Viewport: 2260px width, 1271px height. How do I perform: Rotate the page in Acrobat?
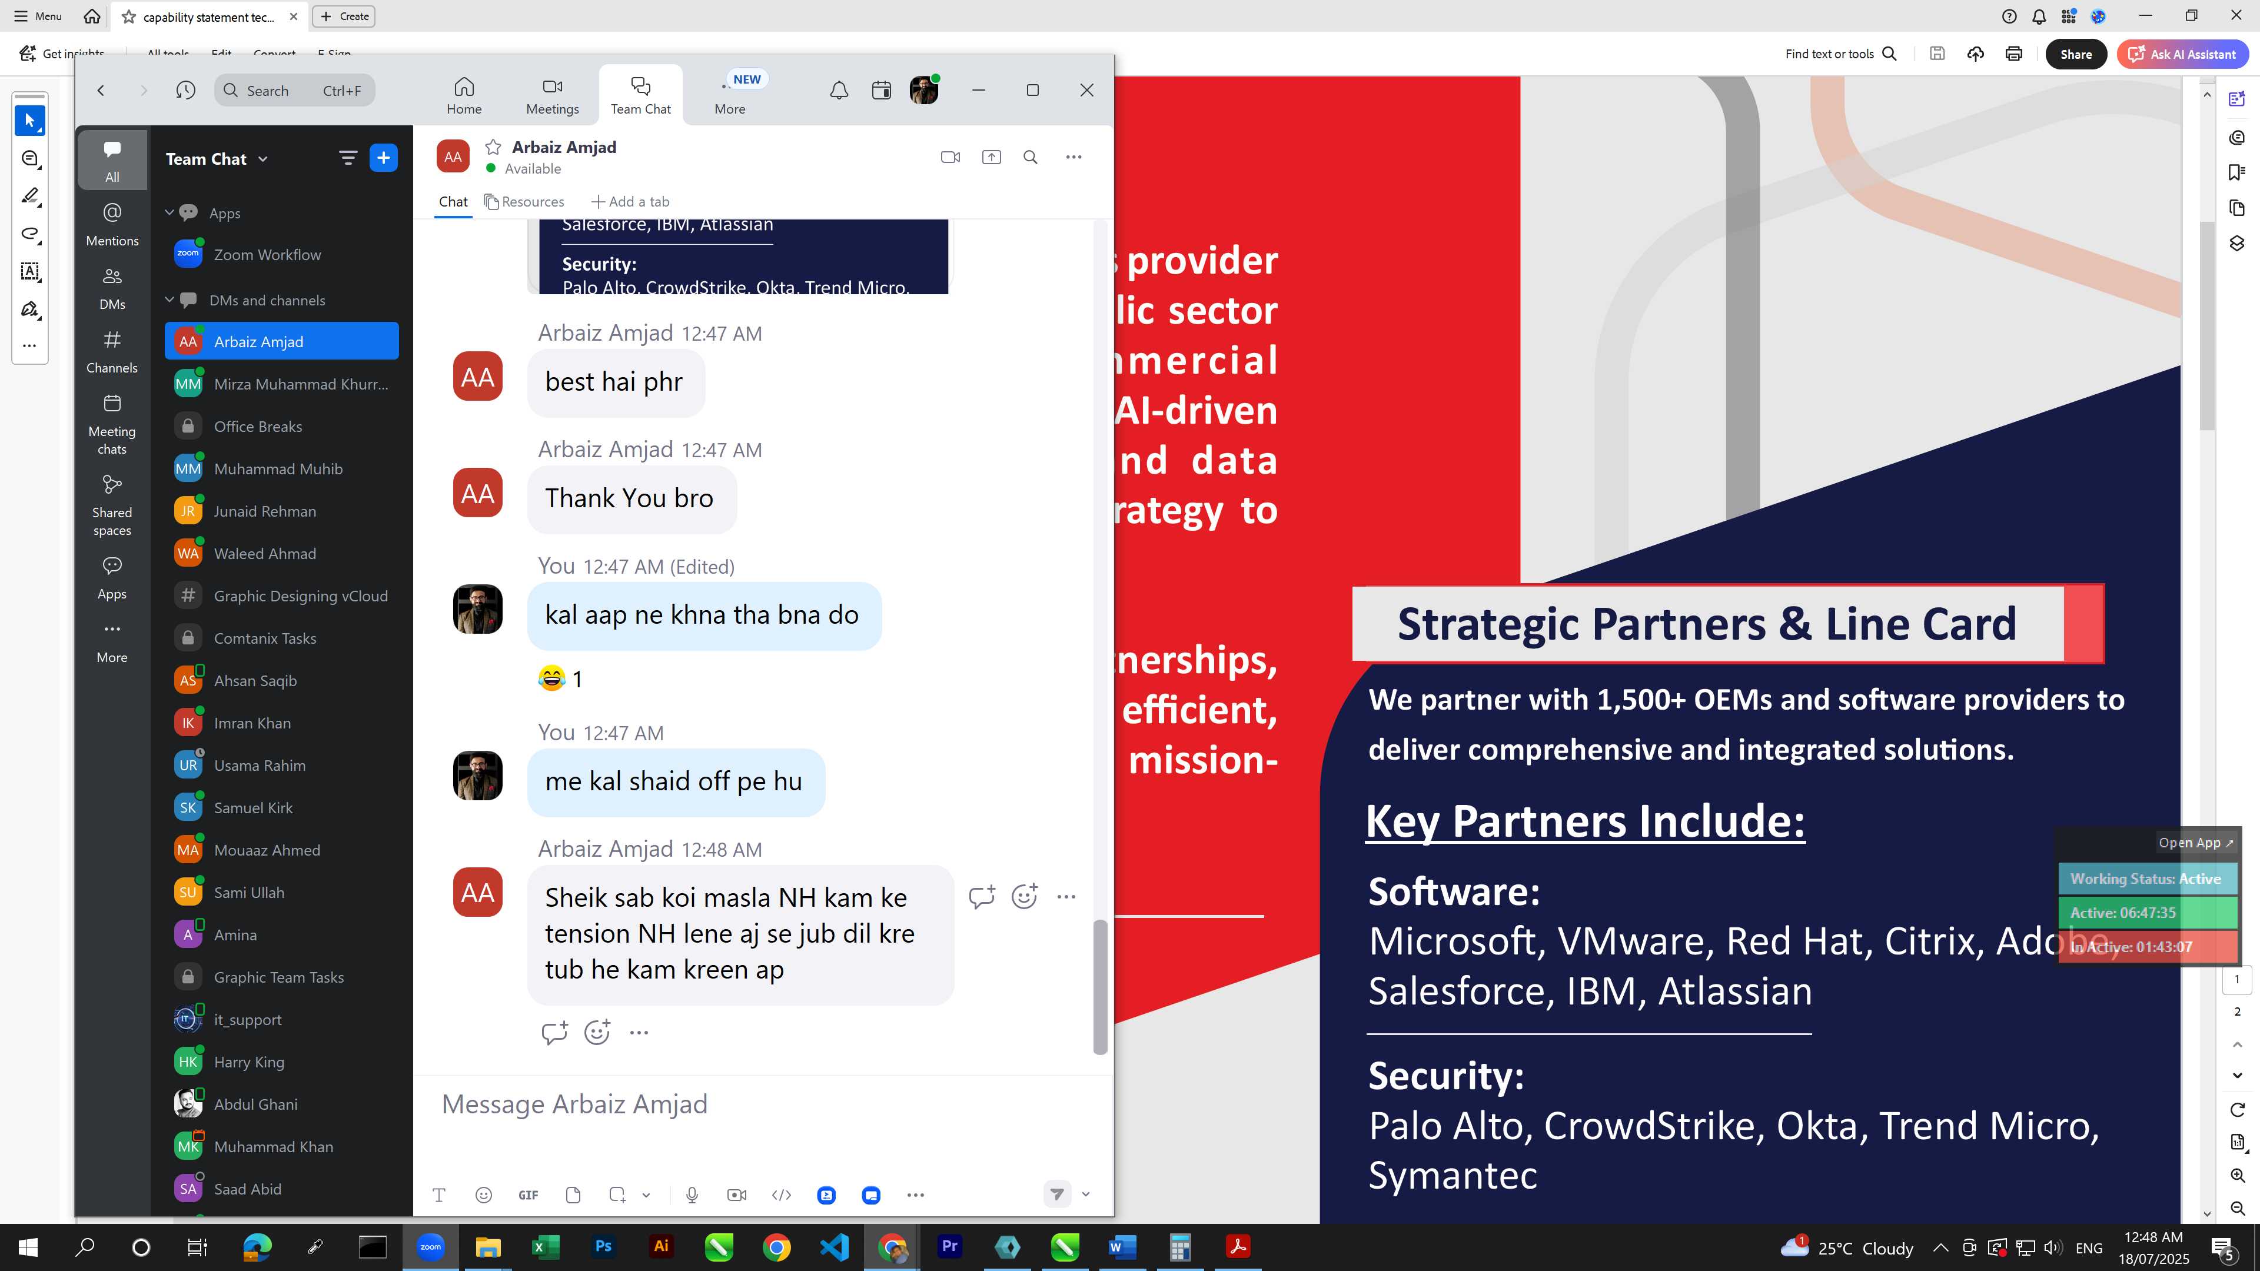2237,1110
